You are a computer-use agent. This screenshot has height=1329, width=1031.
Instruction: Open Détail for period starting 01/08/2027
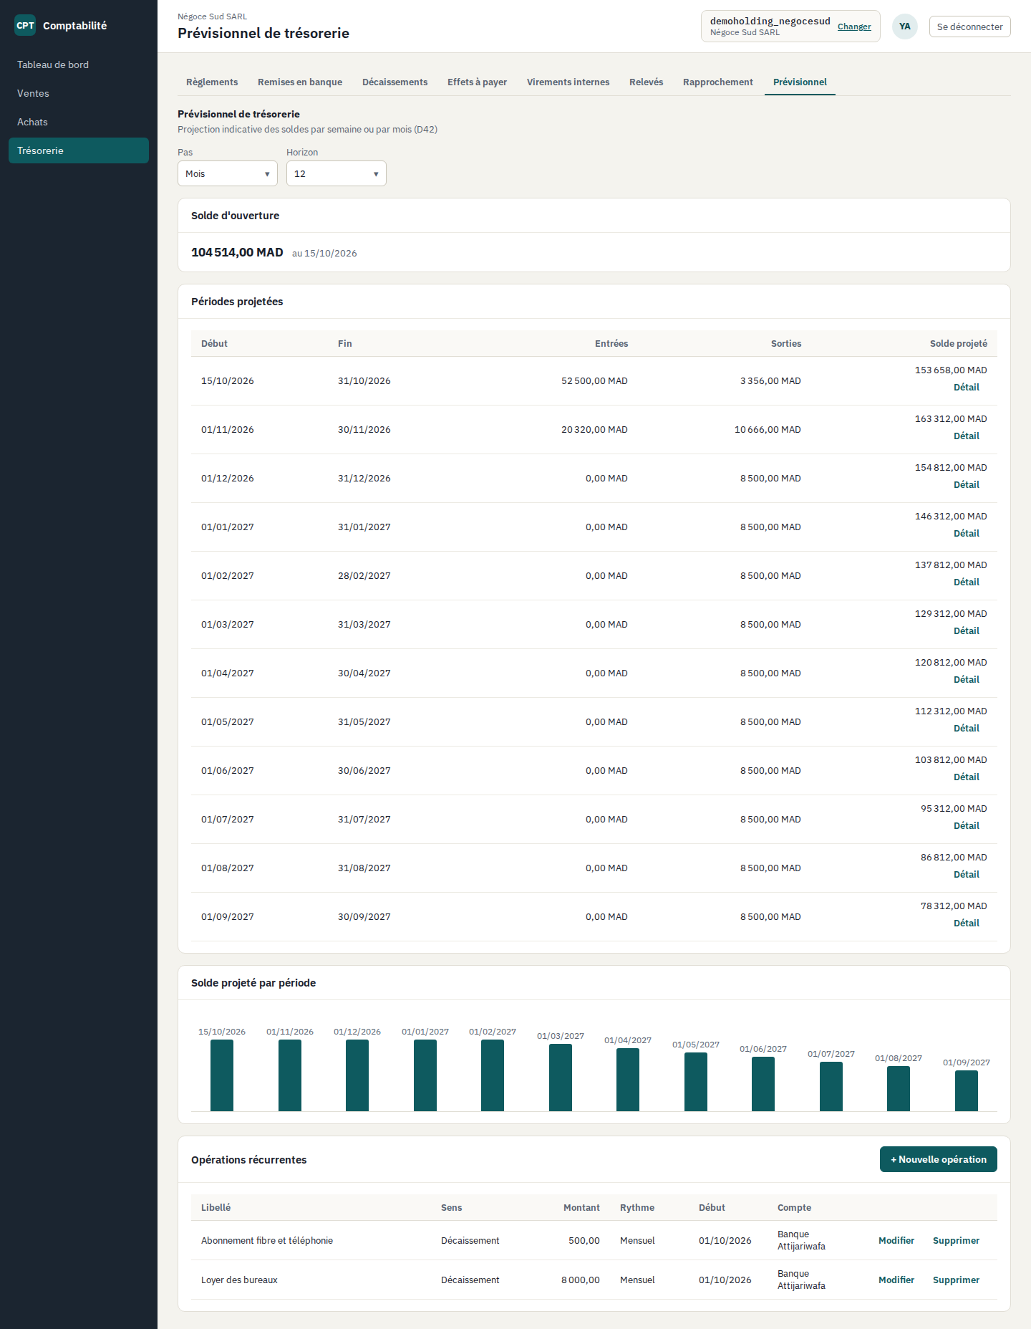967,874
